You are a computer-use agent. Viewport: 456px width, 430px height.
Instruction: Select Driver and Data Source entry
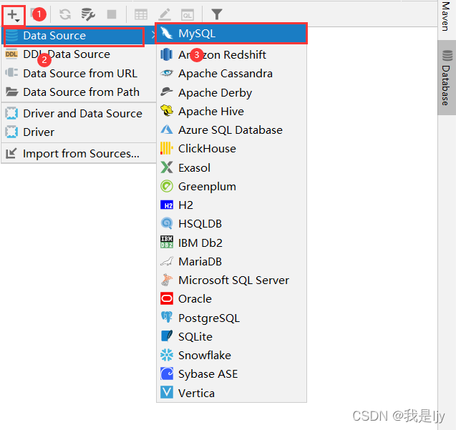click(x=79, y=113)
